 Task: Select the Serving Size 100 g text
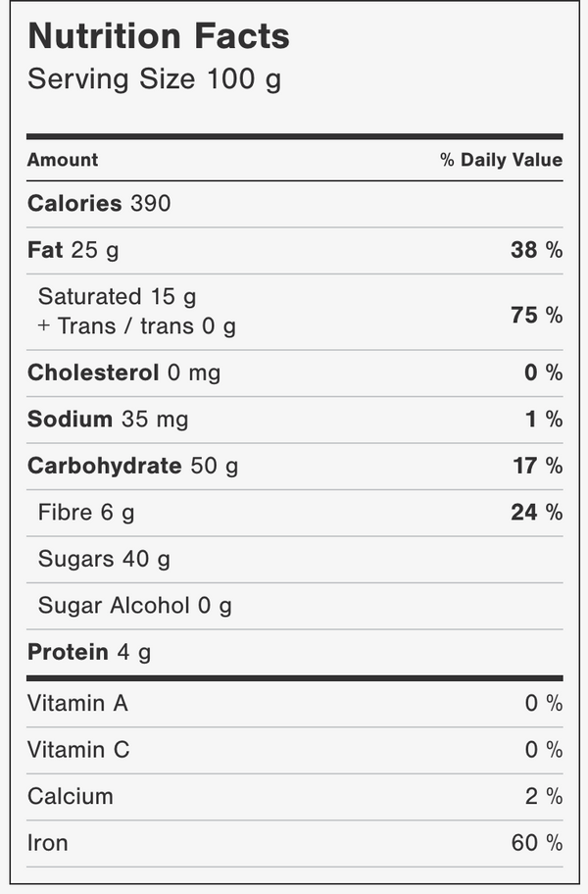[x=155, y=79]
